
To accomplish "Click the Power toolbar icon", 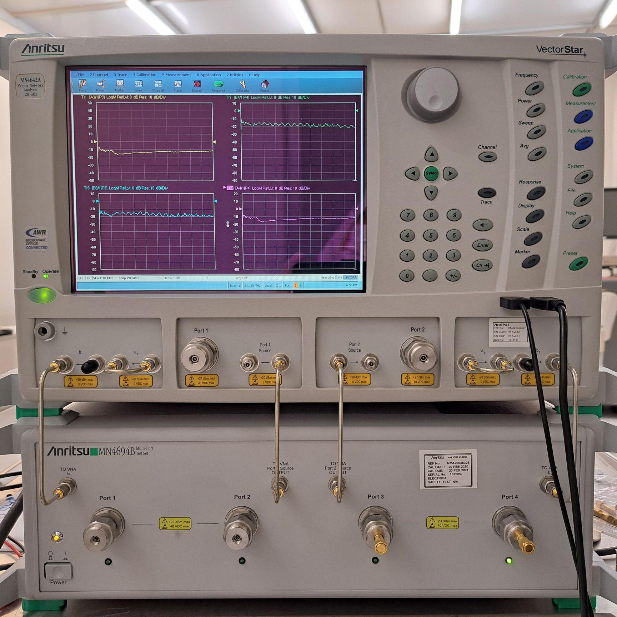I will point(100,85).
